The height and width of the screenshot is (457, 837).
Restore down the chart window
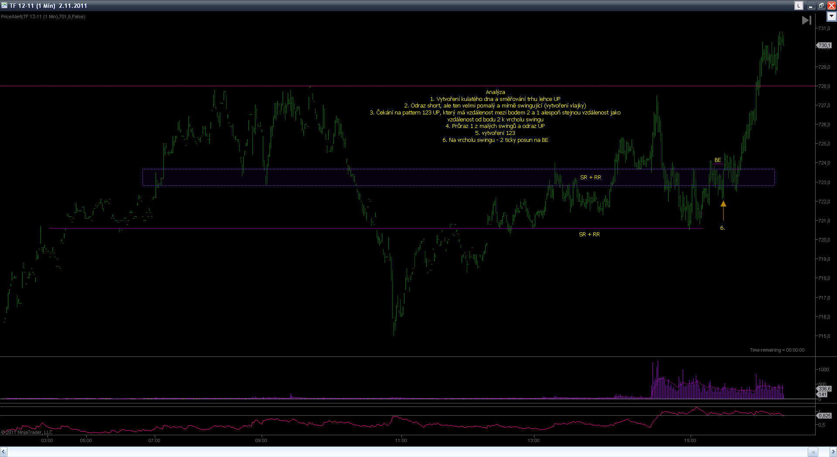pos(821,6)
